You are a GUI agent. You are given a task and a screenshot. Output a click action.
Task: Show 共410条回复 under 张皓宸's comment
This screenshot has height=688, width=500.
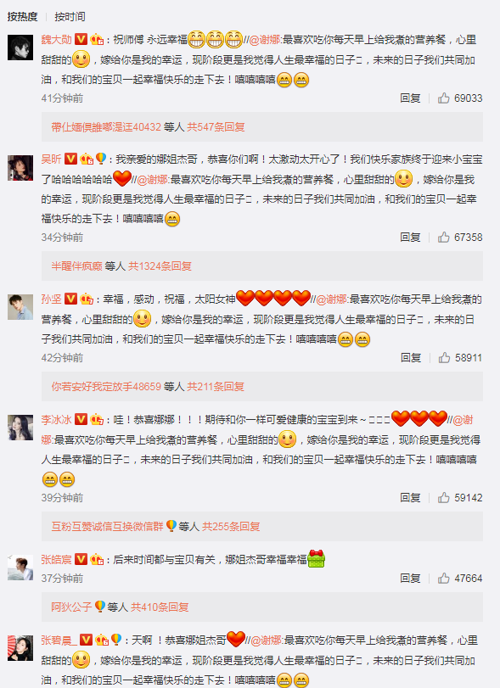[x=160, y=607]
